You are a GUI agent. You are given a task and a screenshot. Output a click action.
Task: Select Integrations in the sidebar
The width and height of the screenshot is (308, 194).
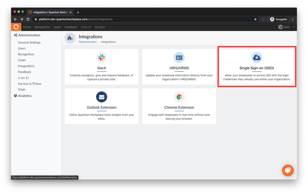[26, 66]
